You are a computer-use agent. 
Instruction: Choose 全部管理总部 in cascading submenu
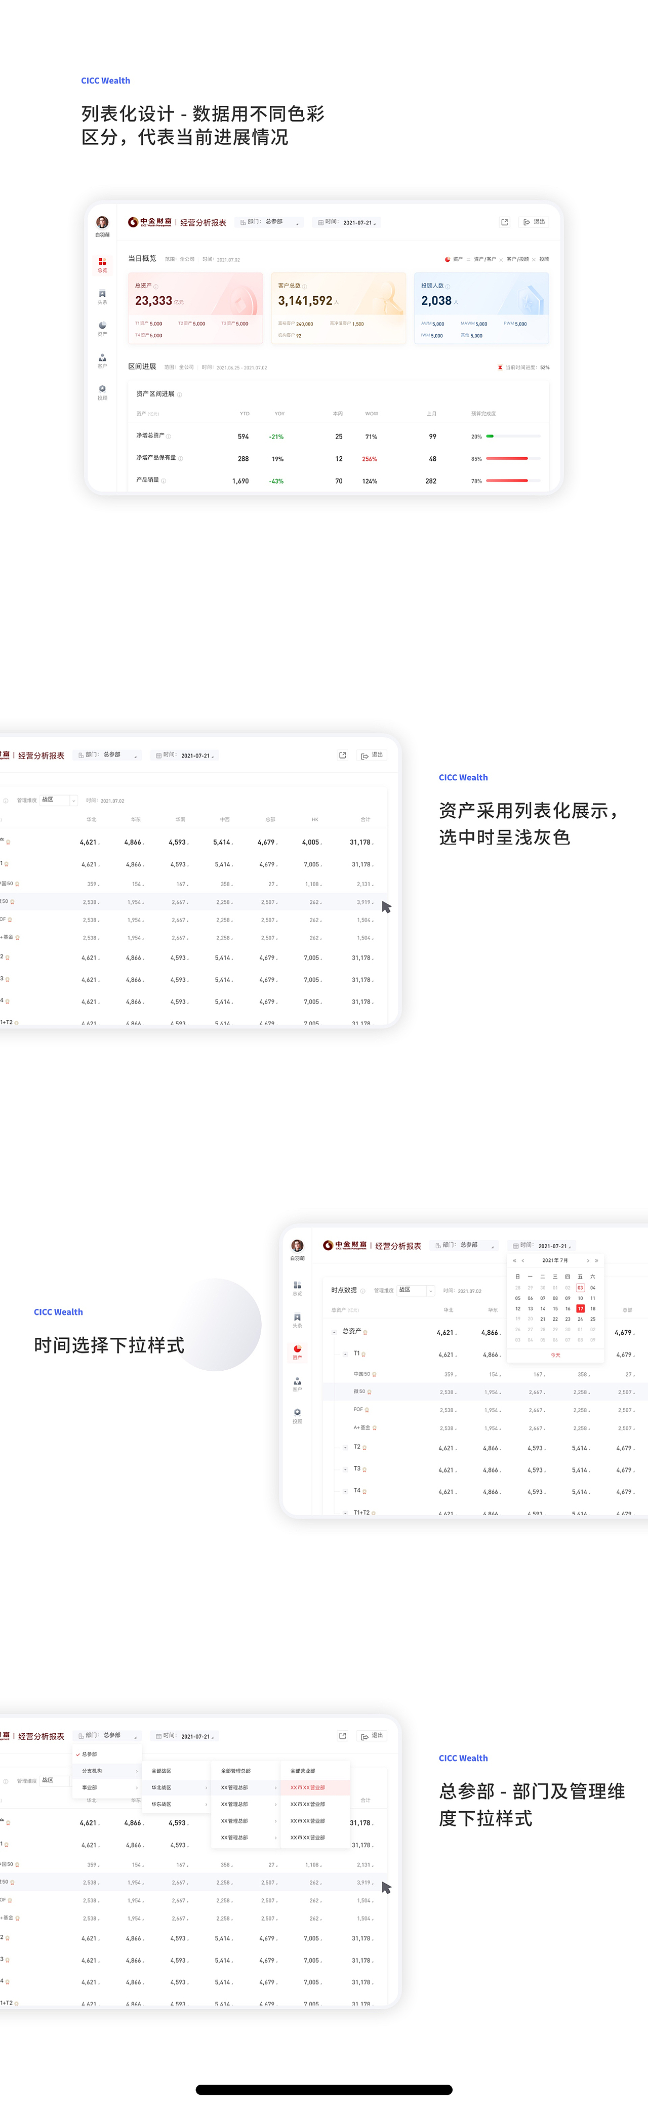coord(246,1771)
